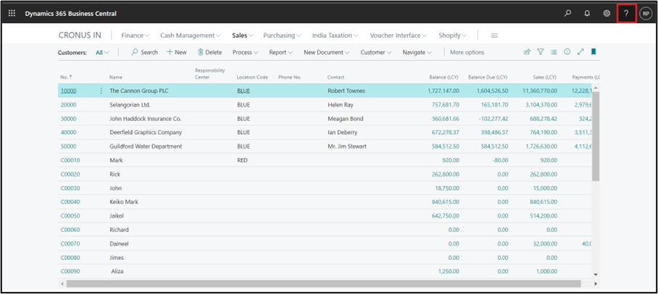Create a new customer with New

[x=177, y=52]
